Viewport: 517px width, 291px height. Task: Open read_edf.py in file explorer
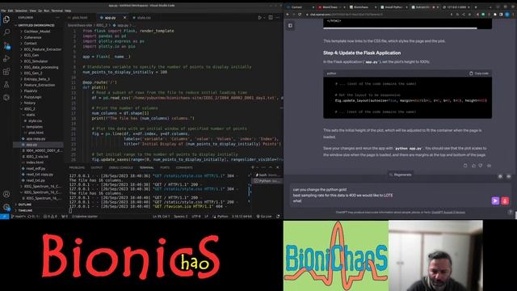click(36, 168)
